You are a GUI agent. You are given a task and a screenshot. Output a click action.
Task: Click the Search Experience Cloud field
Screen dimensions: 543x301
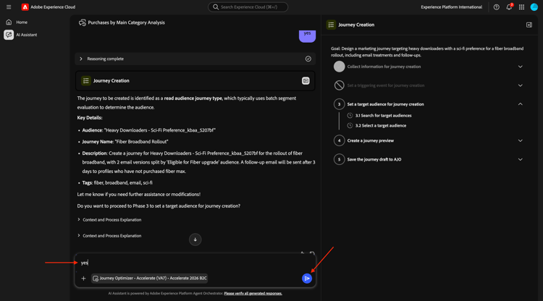coord(248,7)
